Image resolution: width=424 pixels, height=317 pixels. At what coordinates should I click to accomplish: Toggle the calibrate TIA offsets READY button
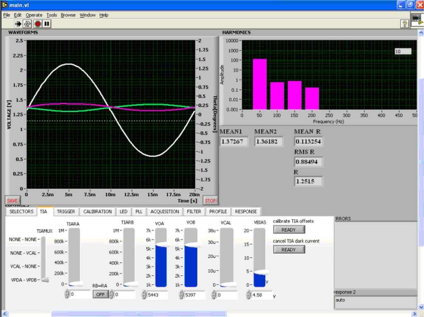click(289, 230)
